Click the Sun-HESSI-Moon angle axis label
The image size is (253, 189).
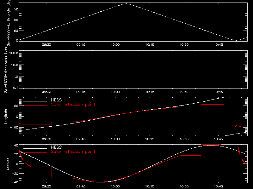coord(5,69)
